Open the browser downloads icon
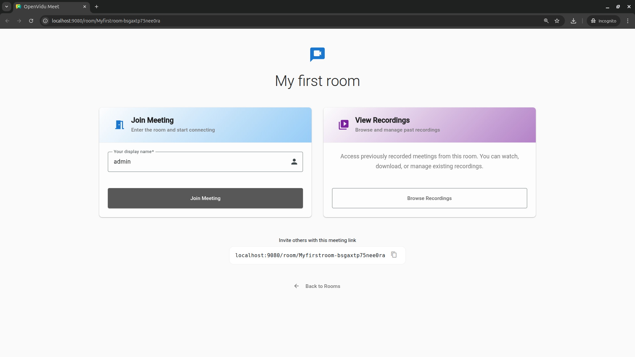Screen dimensions: 635x357 coord(573,21)
